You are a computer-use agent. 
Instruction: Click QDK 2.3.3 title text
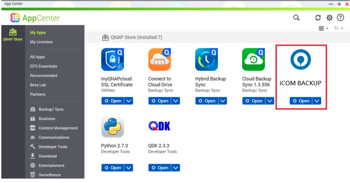[159, 146]
